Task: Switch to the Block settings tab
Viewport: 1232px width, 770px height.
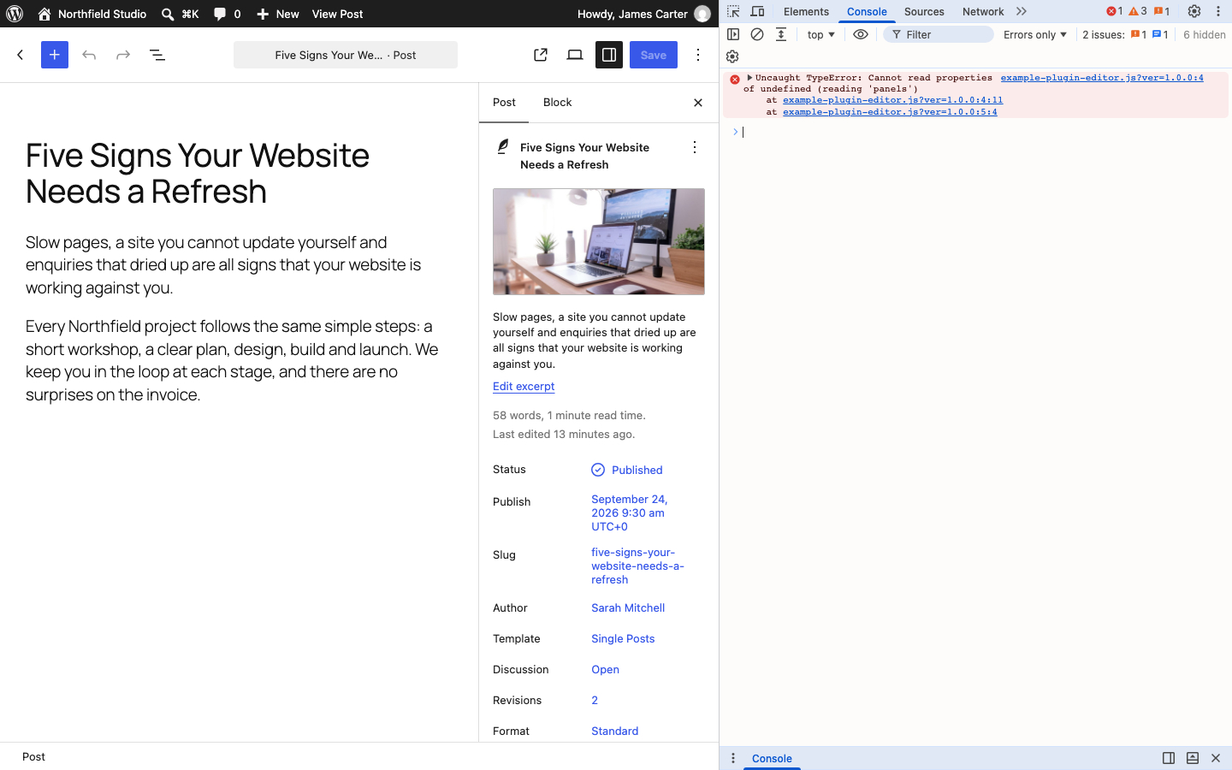Action: click(558, 103)
